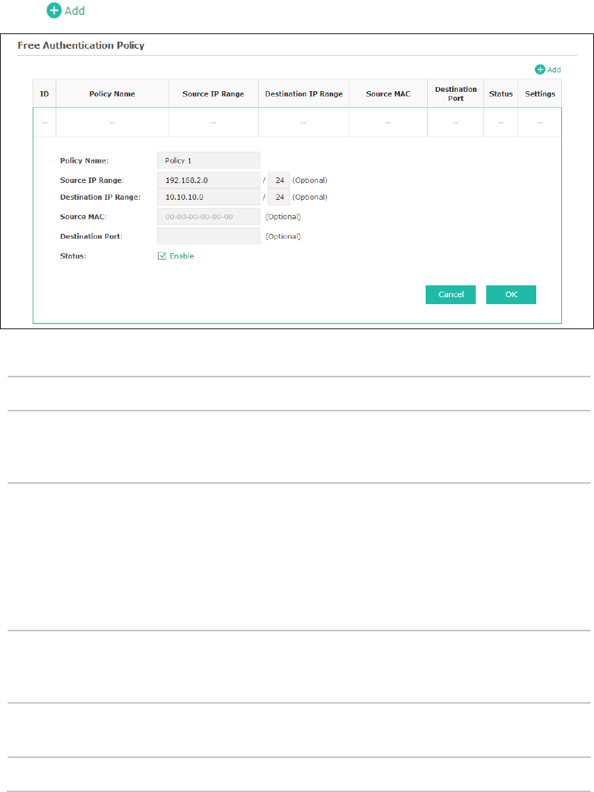The width and height of the screenshot is (594, 792).
Task: Click the Source IP Range column header
Action: (214, 94)
